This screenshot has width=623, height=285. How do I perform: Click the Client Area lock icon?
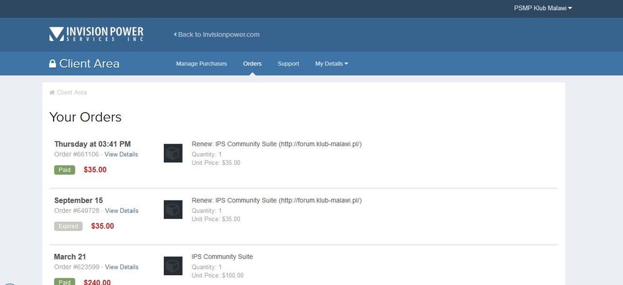point(52,64)
